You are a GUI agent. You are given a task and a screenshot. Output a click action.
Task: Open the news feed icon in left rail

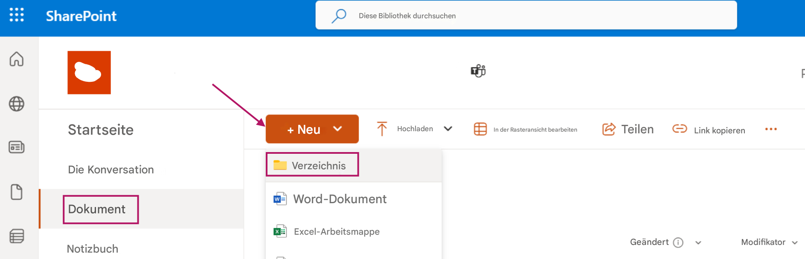pos(17,147)
